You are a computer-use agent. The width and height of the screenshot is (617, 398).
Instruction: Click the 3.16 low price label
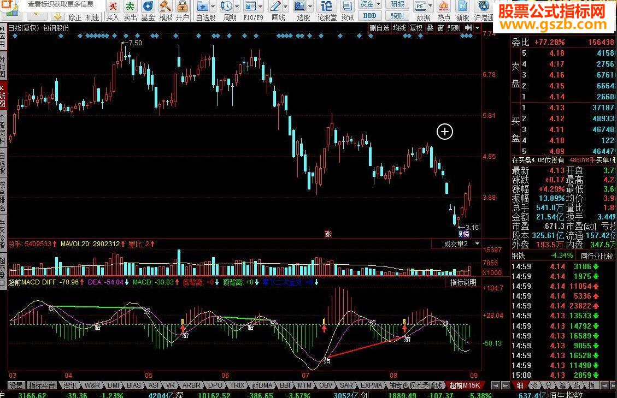472,227
